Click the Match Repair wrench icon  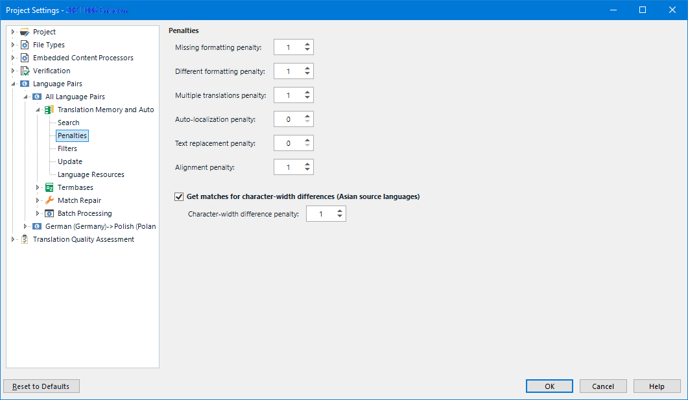click(x=48, y=200)
